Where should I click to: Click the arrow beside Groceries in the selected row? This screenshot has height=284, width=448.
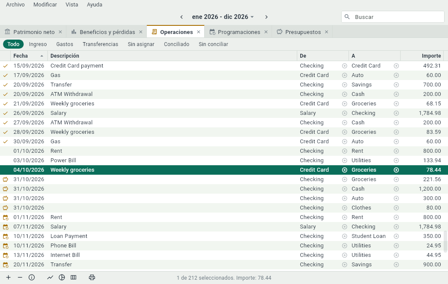(396, 170)
